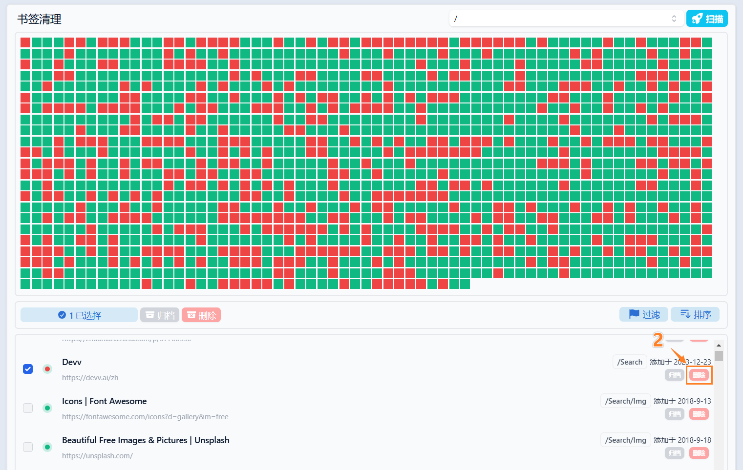Click the first red square in the grid
The image size is (743, 470).
(x=25, y=42)
